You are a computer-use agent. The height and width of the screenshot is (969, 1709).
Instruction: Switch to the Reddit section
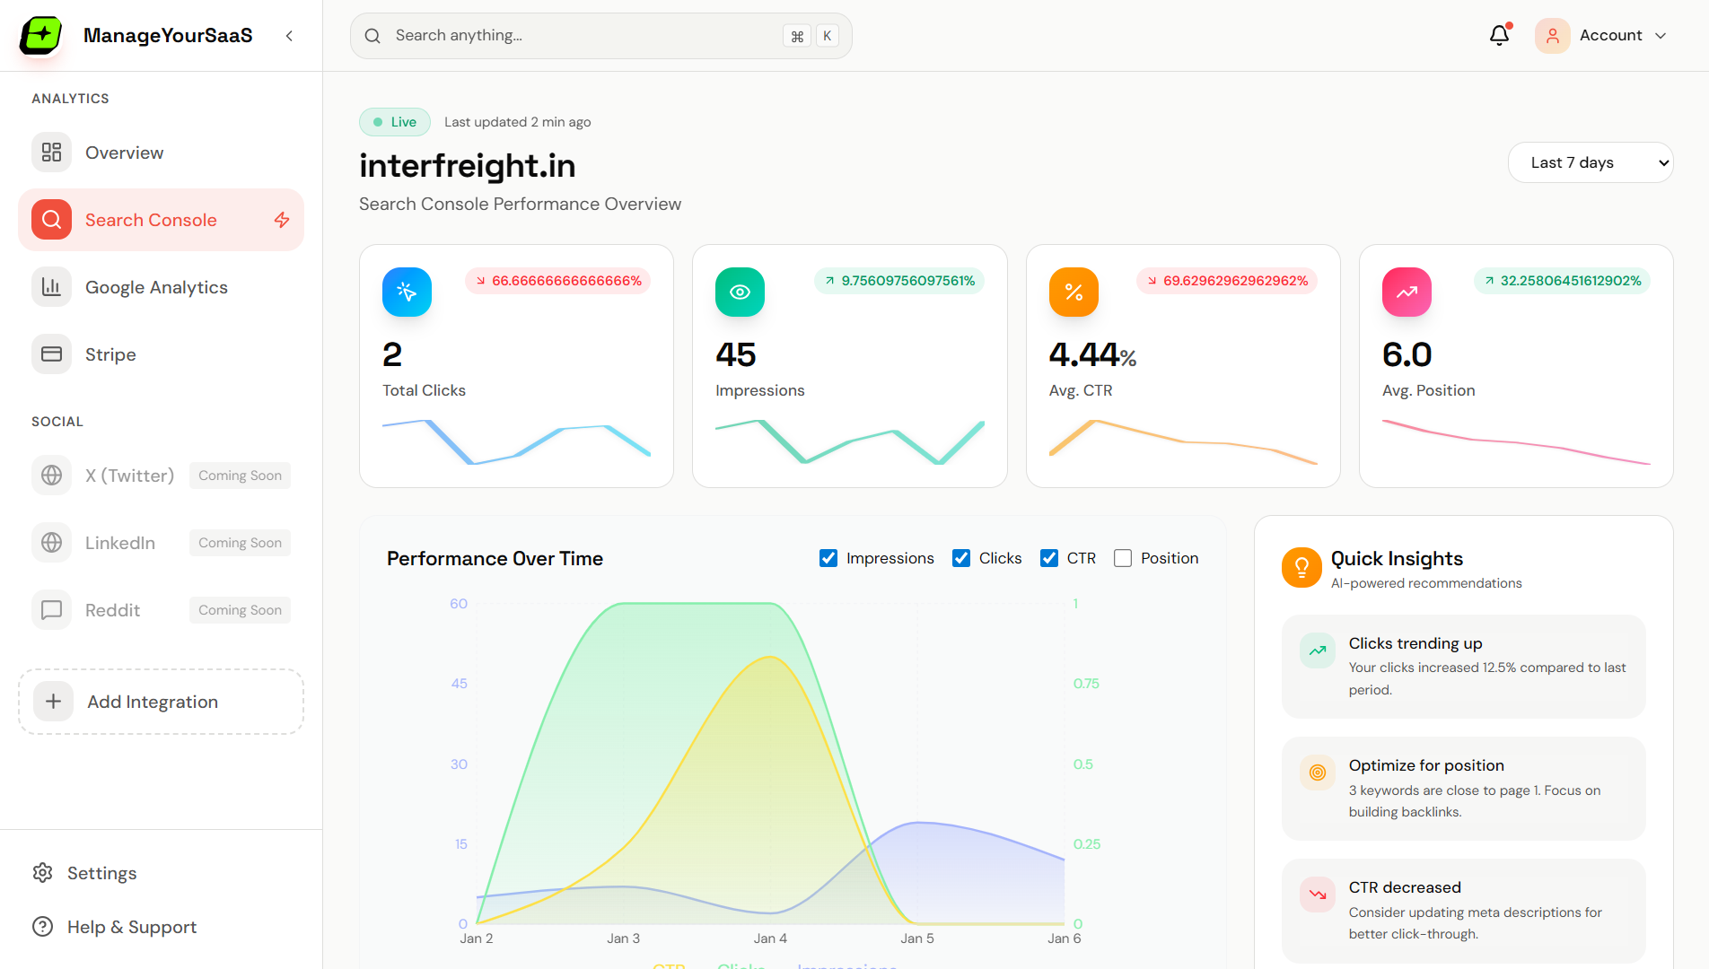[x=113, y=609]
